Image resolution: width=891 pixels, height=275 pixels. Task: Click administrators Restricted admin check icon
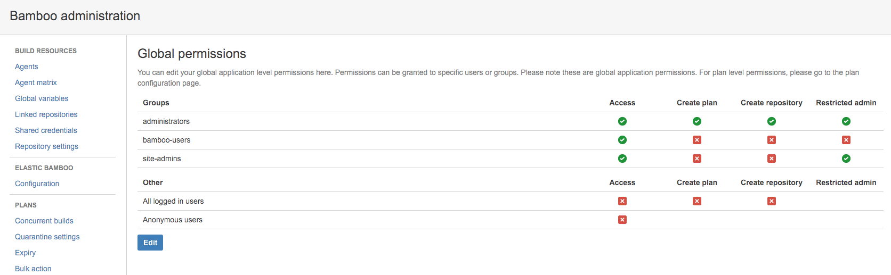click(x=846, y=121)
